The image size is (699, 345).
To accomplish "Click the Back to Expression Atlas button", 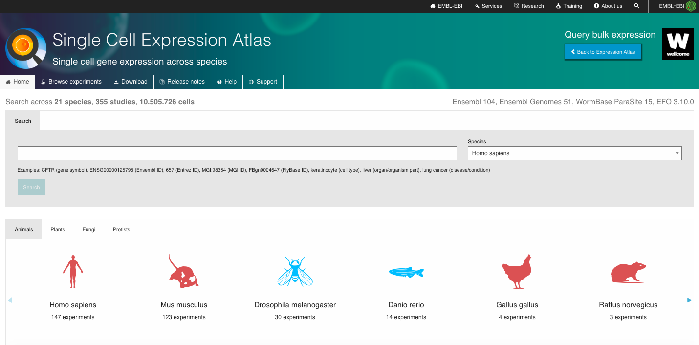I will point(603,52).
